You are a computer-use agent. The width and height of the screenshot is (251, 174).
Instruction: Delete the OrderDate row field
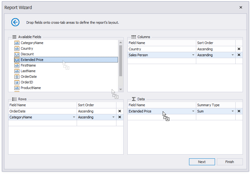pyautogui.click(x=120, y=111)
